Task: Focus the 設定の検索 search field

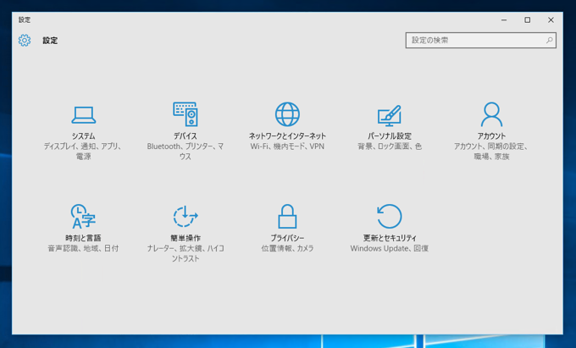Action: (x=481, y=41)
